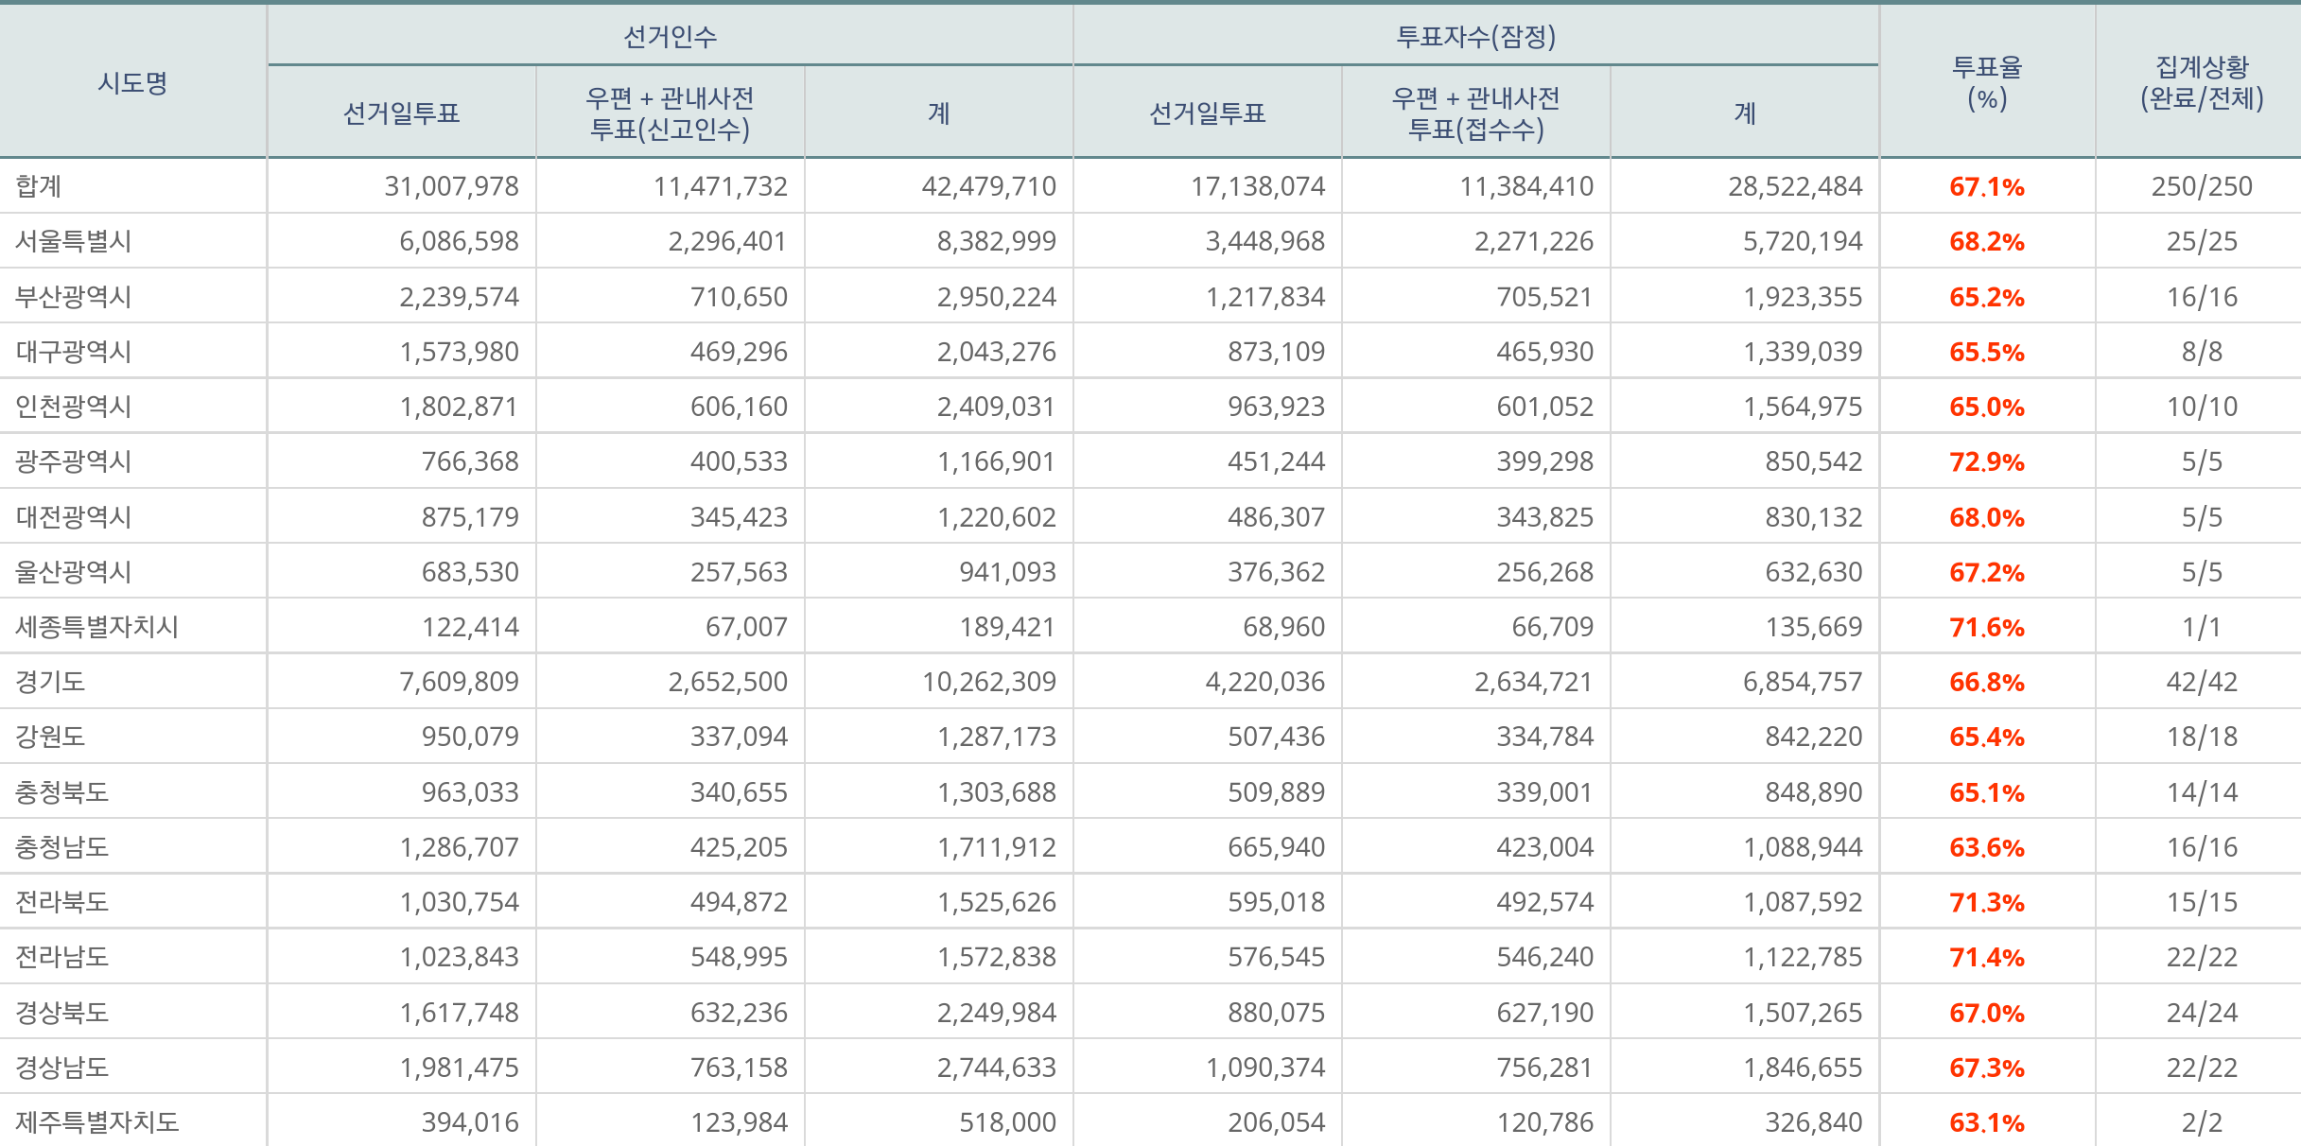2301x1146 pixels.
Task: Click the 우편 + 관내사전 투표(접수수) header
Action: pyautogui.click(x=1475, y=113)
